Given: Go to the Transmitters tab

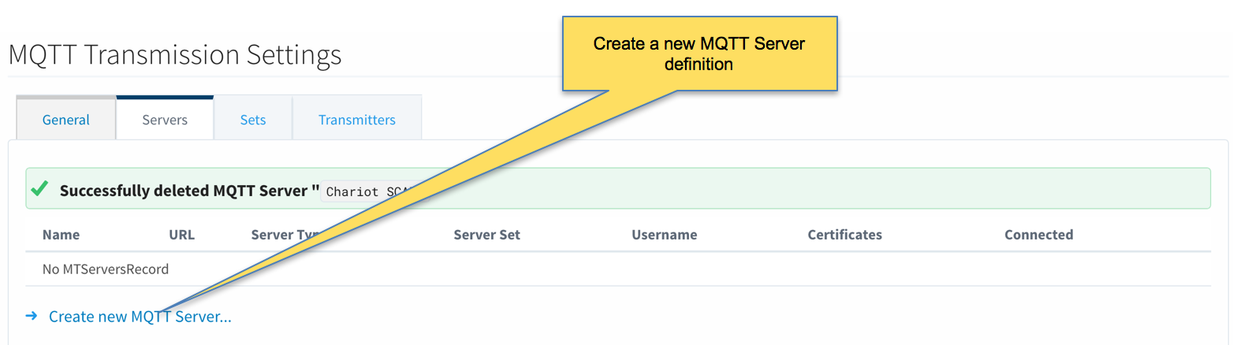Looking at the screenshot, I should [x=357, y=120].
